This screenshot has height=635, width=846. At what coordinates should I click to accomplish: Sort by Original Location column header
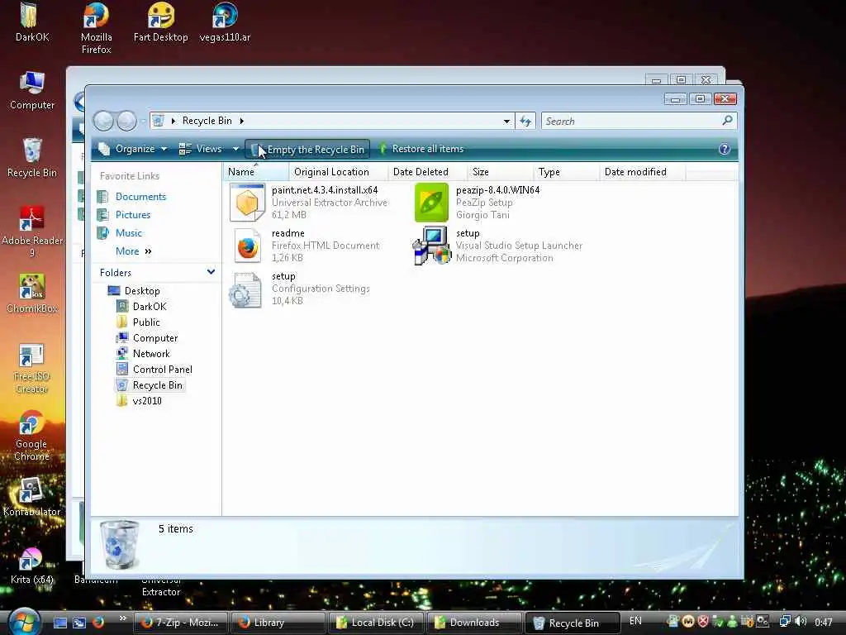(338, 172)
